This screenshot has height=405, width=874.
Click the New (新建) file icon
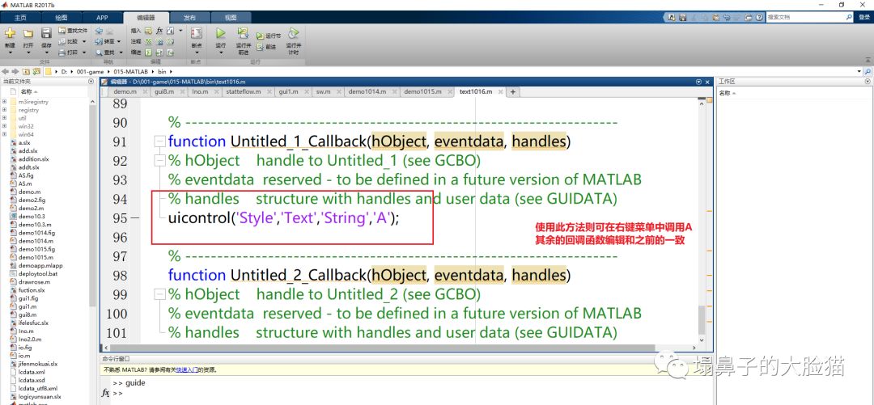pos(10,34)
